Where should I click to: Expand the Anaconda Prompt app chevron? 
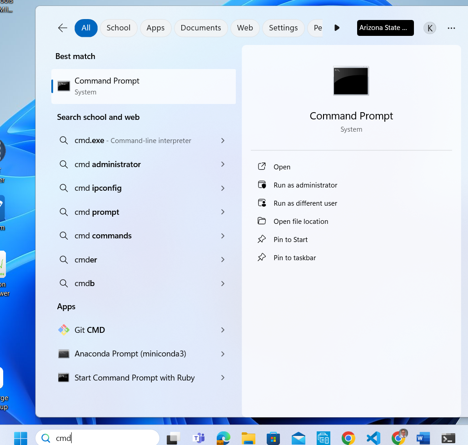pyautogui.click(x=223, y=354)
